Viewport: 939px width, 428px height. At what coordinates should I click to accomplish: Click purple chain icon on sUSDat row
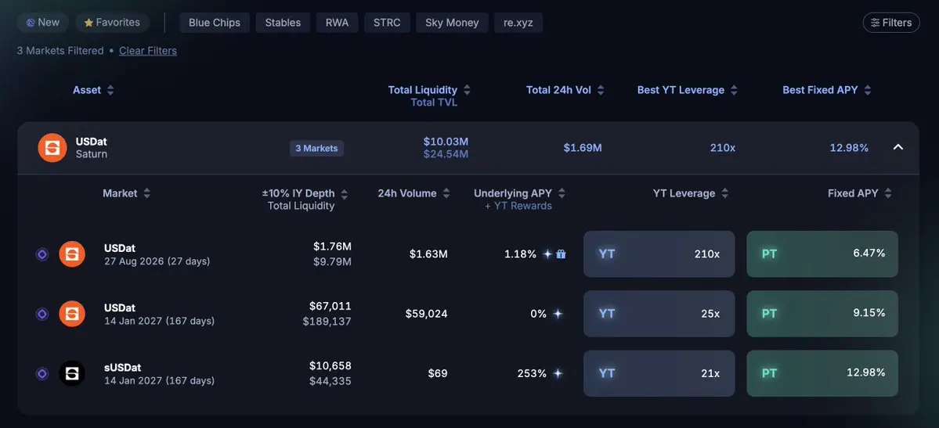42,373
